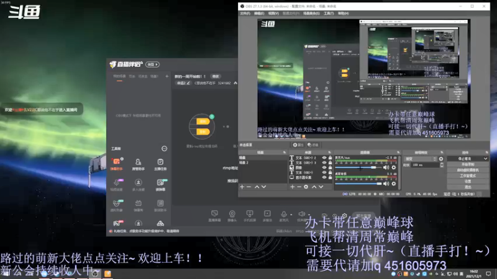Open the scene transition type dropdown
The image size is (497, 279).
tap(421, 159)
